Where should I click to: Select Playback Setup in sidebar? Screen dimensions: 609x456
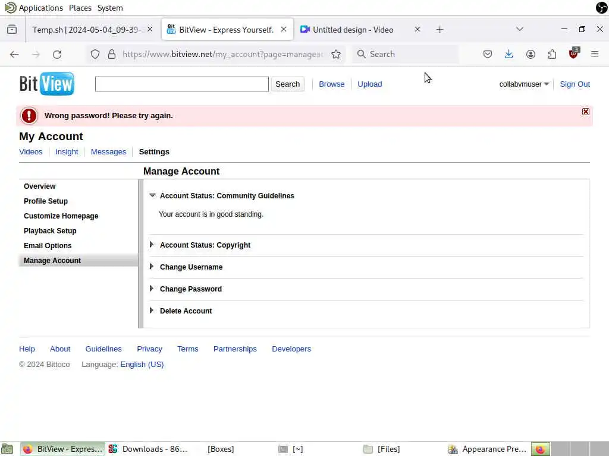(50, 231)
